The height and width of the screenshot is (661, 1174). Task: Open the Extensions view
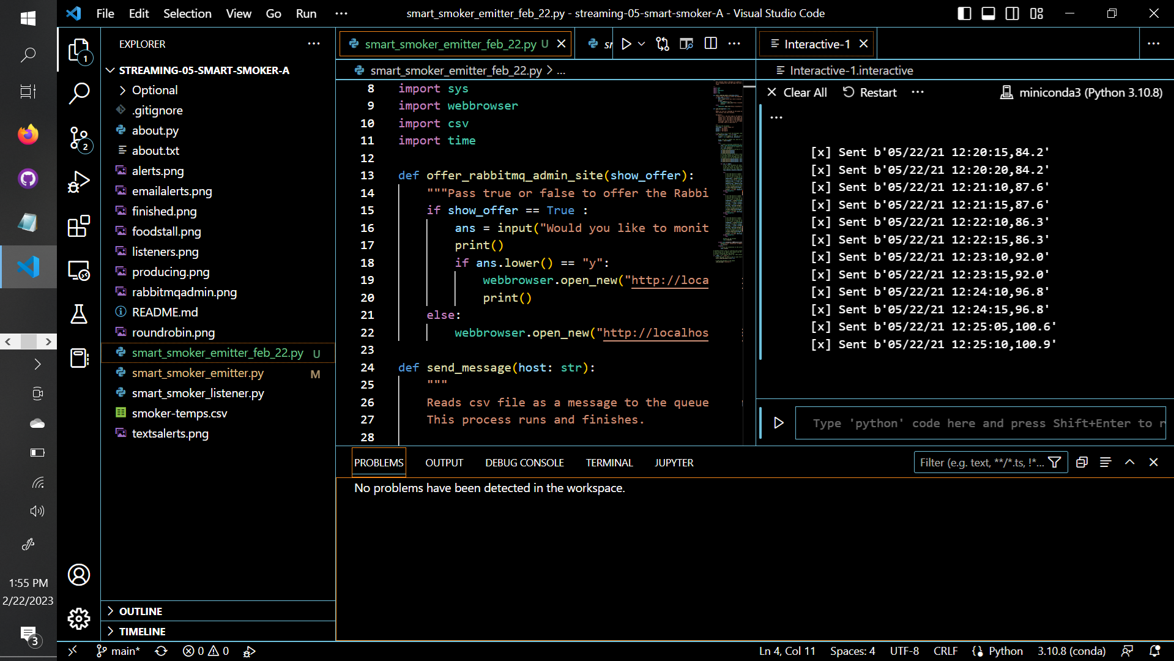point(78,226)
